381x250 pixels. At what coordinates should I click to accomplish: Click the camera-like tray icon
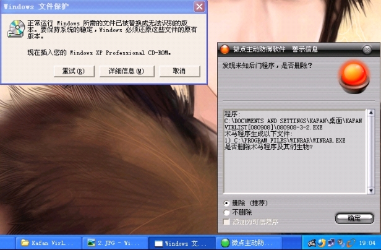312,243
